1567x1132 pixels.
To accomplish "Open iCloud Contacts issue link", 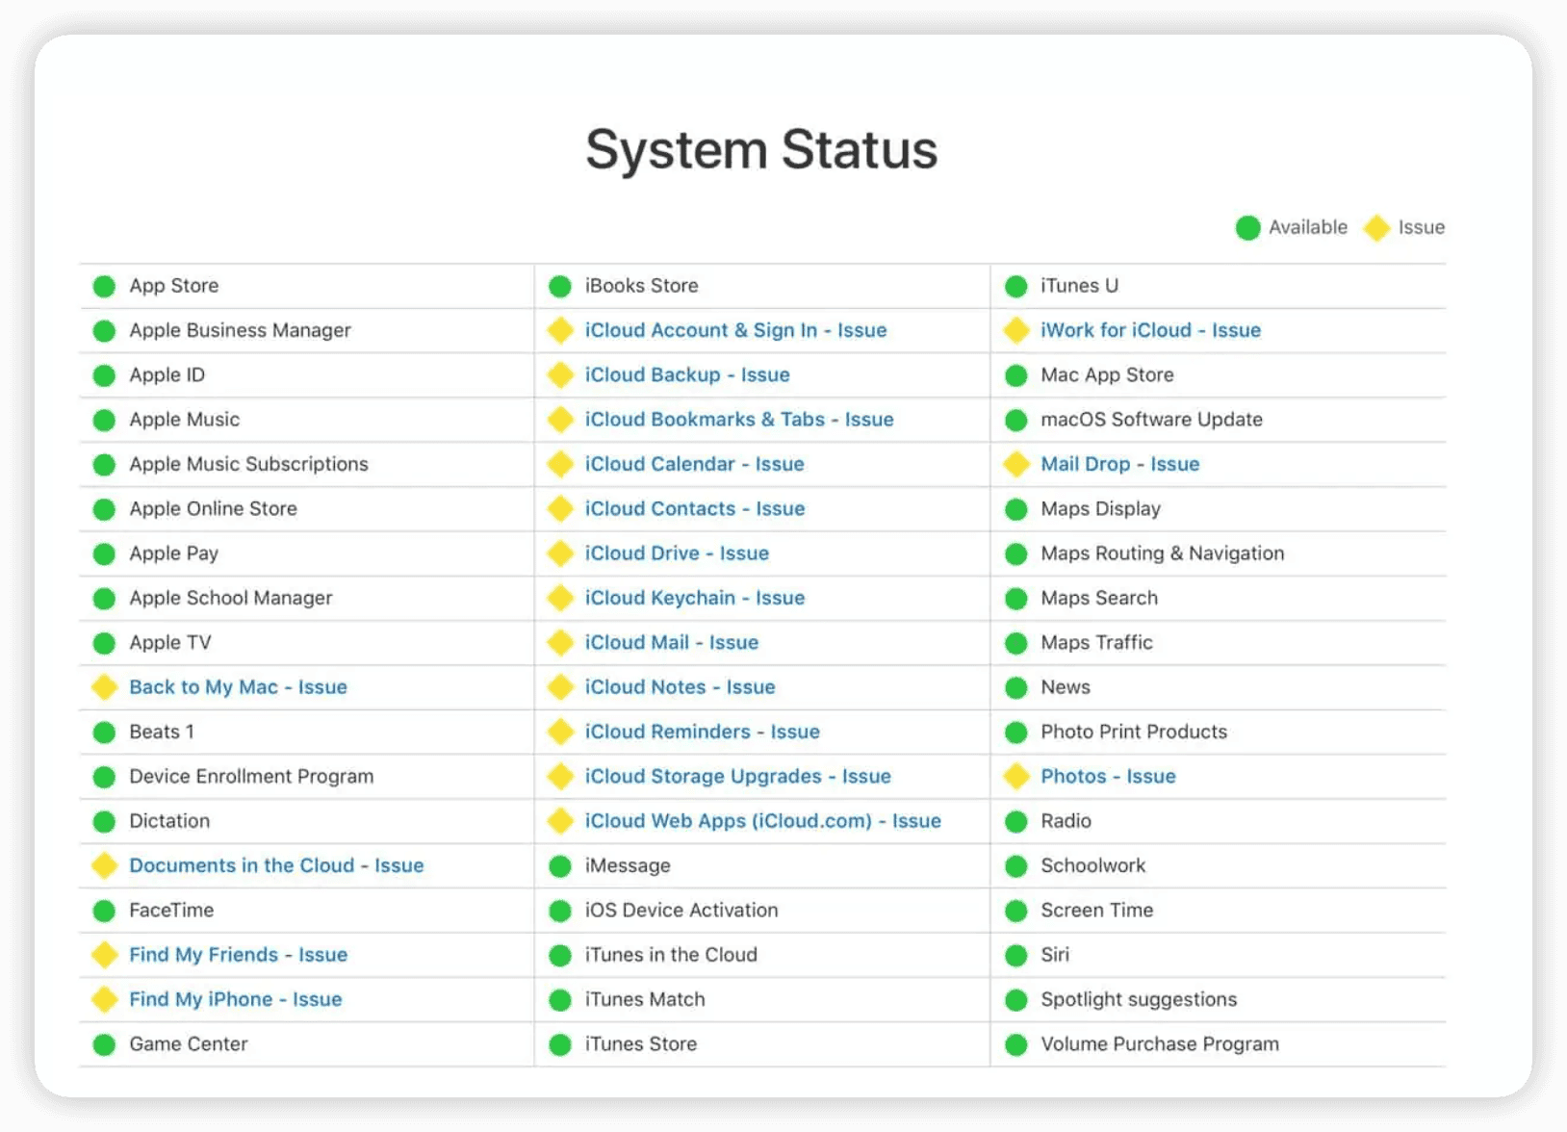I will tap(695, 508).
